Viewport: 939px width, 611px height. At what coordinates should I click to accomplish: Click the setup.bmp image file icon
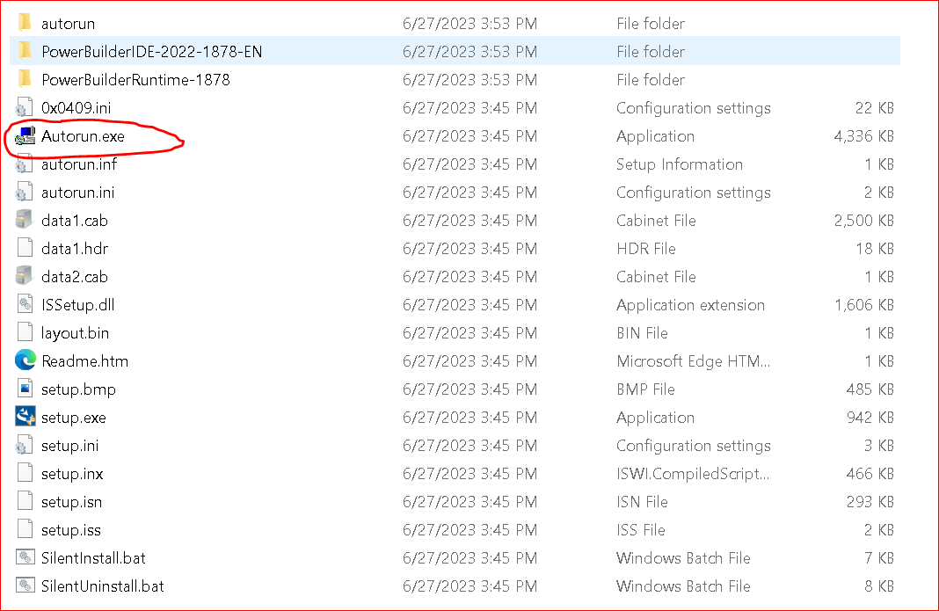coord(25,389)
